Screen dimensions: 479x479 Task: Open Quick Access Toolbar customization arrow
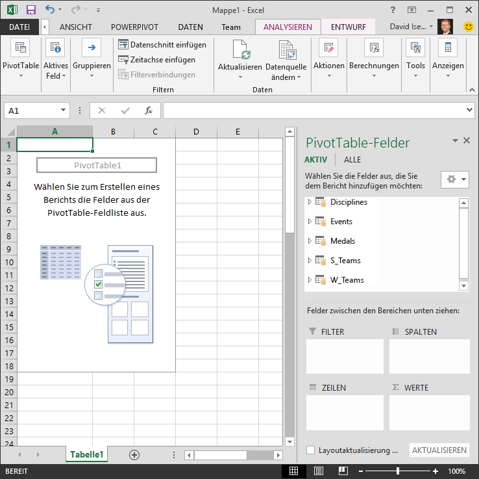point(98,10)
